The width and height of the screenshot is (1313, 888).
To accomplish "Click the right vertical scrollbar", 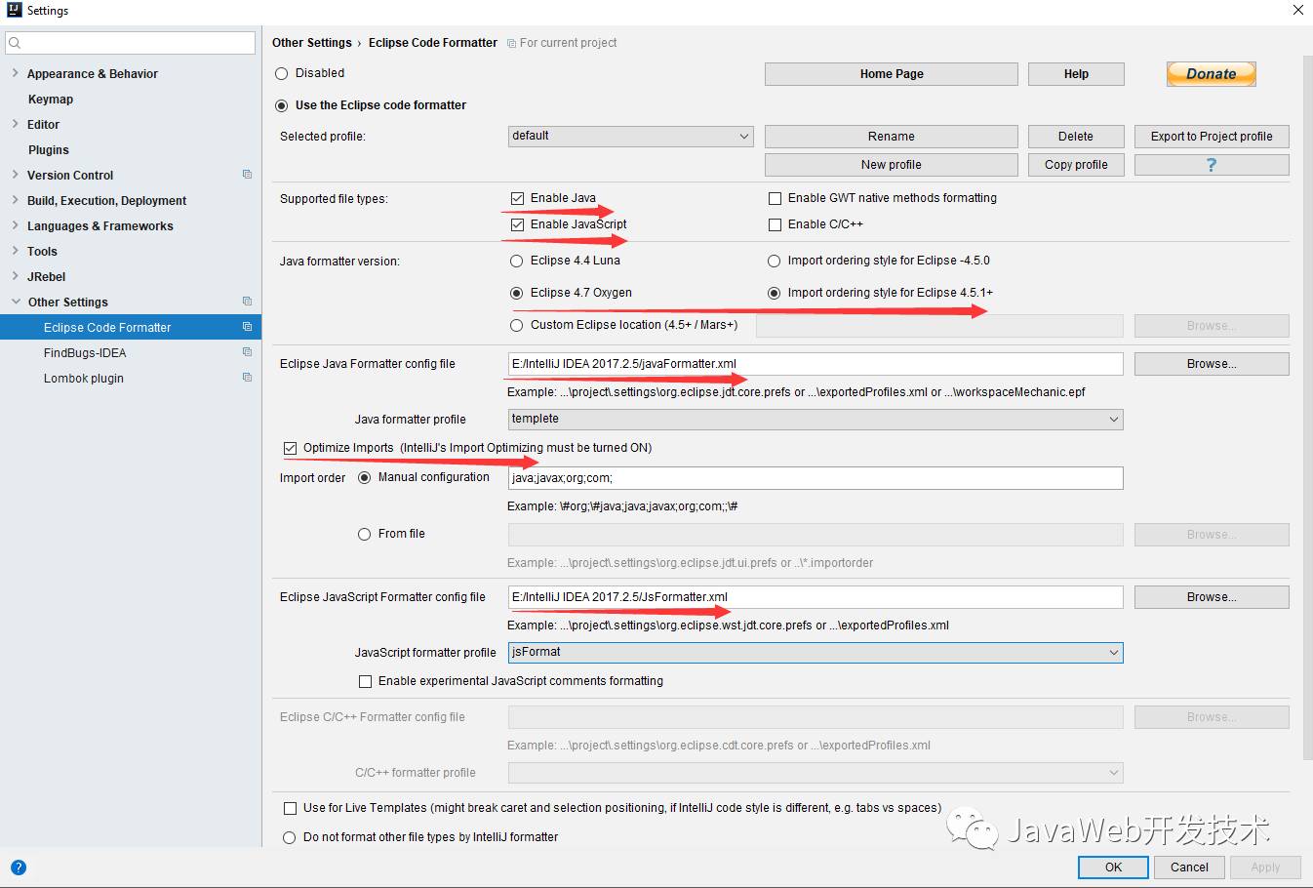I will 1307,408.
